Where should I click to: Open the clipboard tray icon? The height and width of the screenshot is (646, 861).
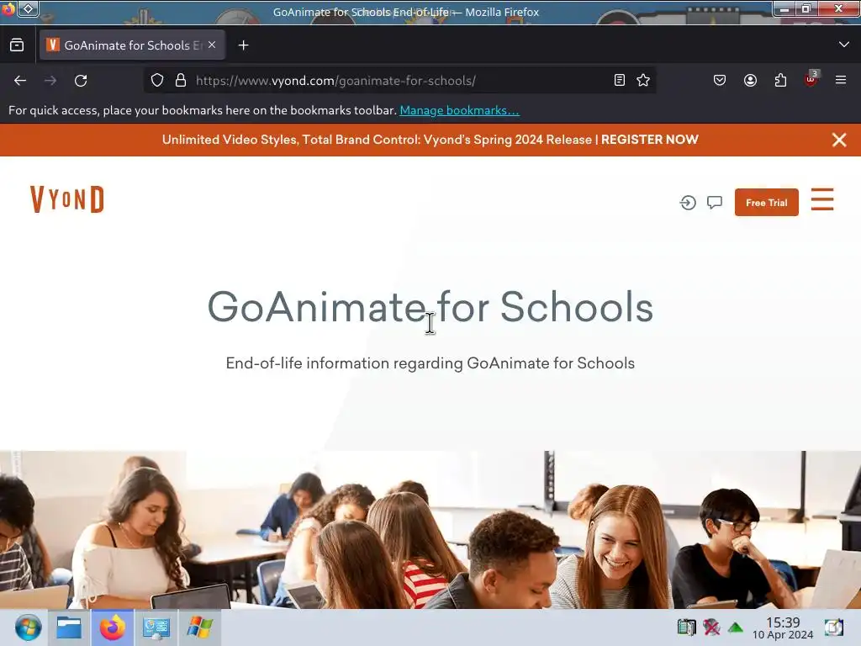click(x=686, y=627)
